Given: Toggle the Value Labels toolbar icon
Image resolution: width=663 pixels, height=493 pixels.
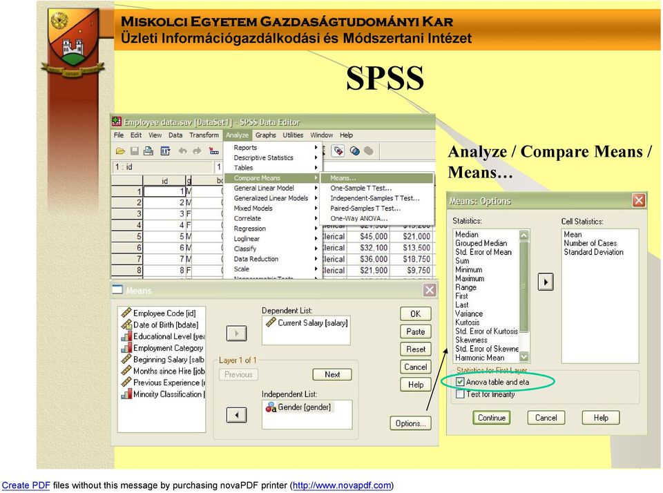Looking at the screenshot, I should pos(338,151).
